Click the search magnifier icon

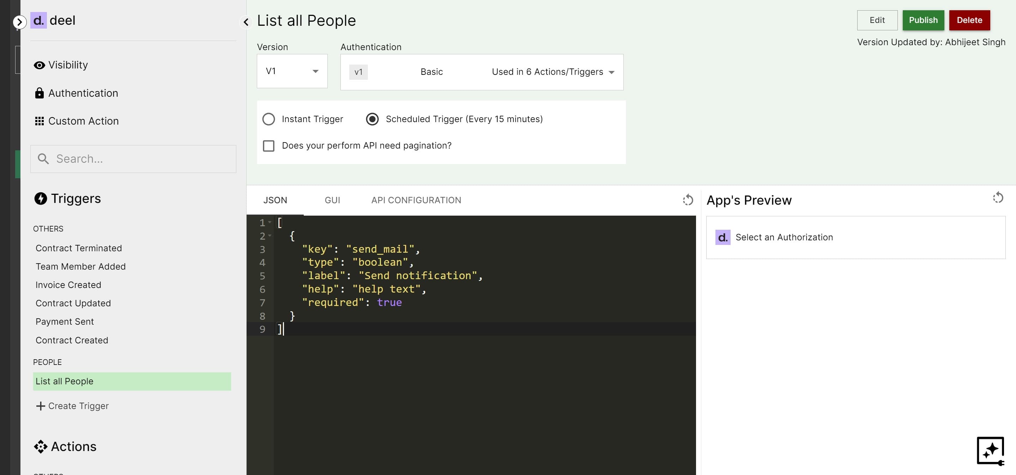pyautogui.click(x=43, y=158)
